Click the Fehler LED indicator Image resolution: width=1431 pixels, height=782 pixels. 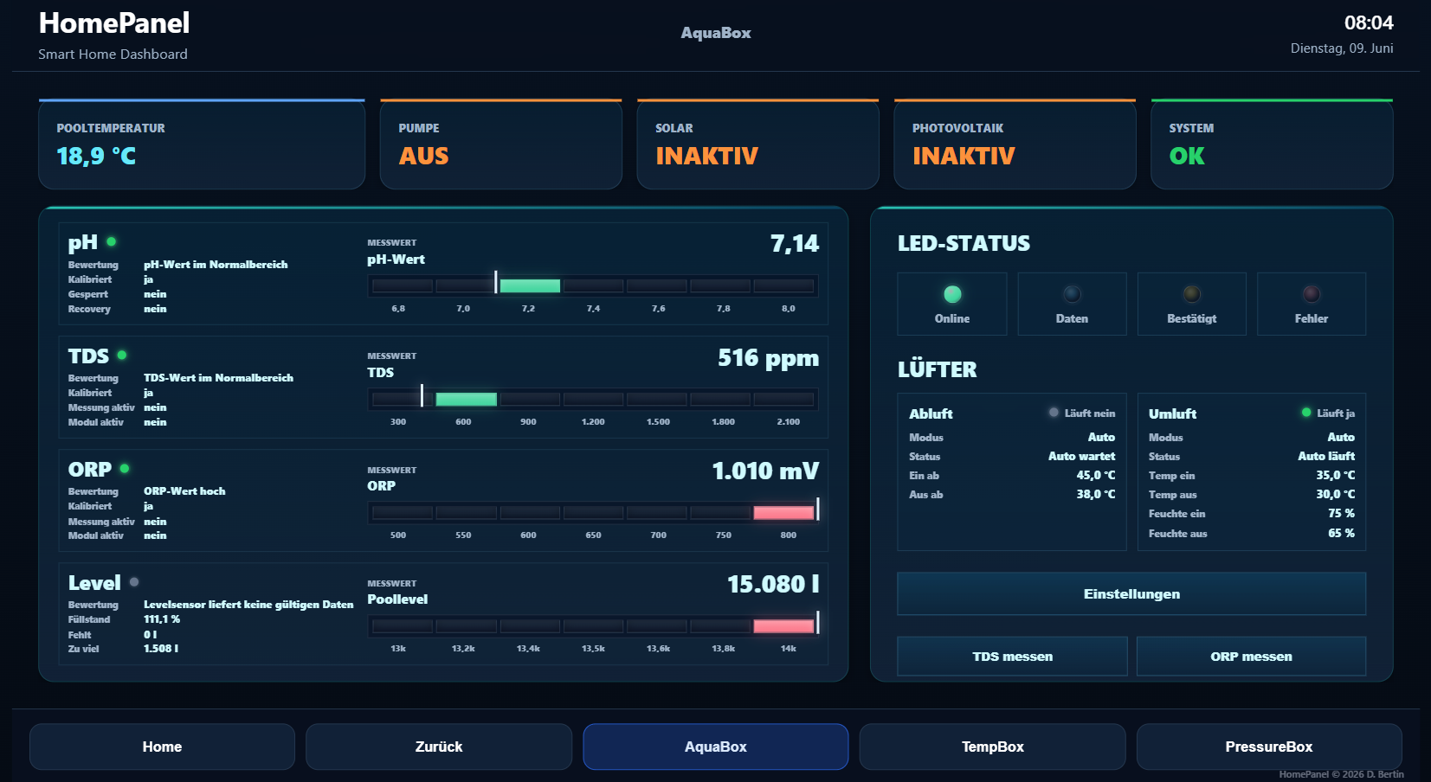[1312, 294]
